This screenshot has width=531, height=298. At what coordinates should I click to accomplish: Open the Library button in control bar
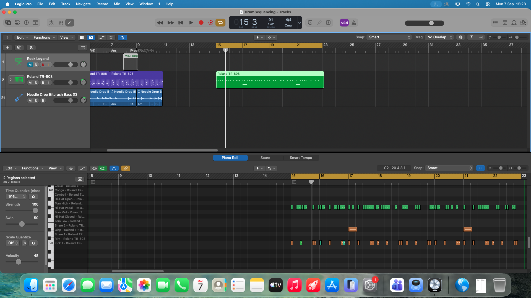[x=8, y=23]
